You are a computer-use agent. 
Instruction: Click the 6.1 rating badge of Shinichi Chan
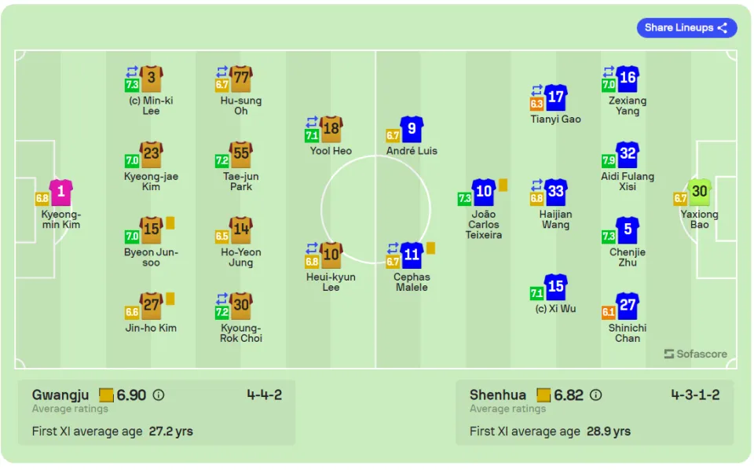pos(608,312)
